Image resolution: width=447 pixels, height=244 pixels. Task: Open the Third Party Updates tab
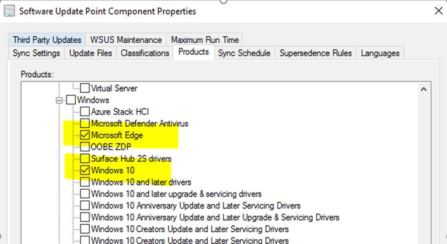[47, 40]
